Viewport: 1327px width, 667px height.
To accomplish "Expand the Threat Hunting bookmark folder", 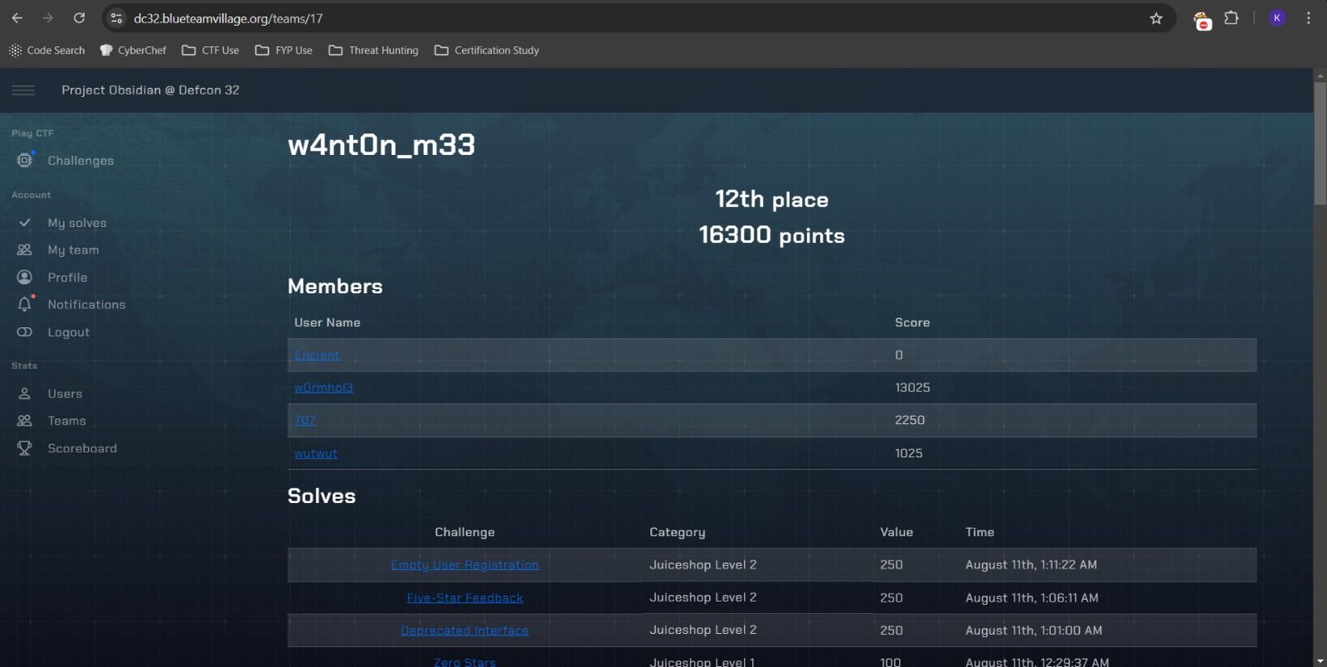I will tap(374, 51).
